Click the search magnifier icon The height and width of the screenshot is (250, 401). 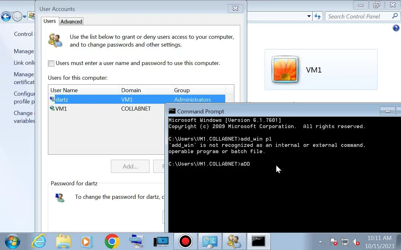click(x=395, y=16)
